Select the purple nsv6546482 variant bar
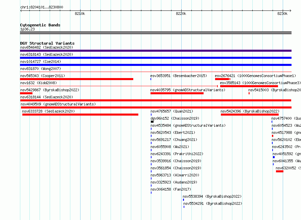The image size is (301, 220). click(x=156, y=51)
